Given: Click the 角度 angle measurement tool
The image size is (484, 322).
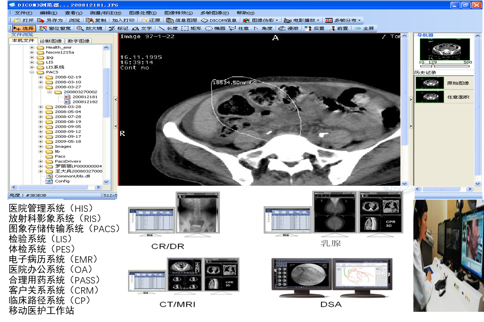Looking at the screenshot, I should pyautogui.click(x=263, y=28).
